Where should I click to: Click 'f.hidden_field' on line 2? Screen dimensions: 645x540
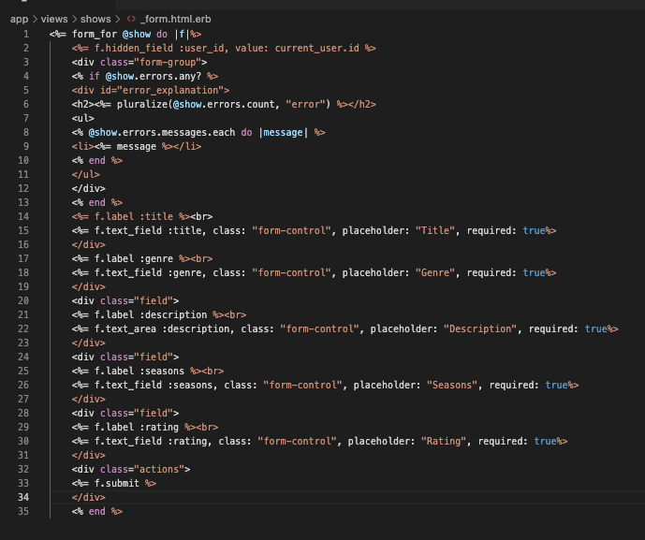(x=134, y=48)
